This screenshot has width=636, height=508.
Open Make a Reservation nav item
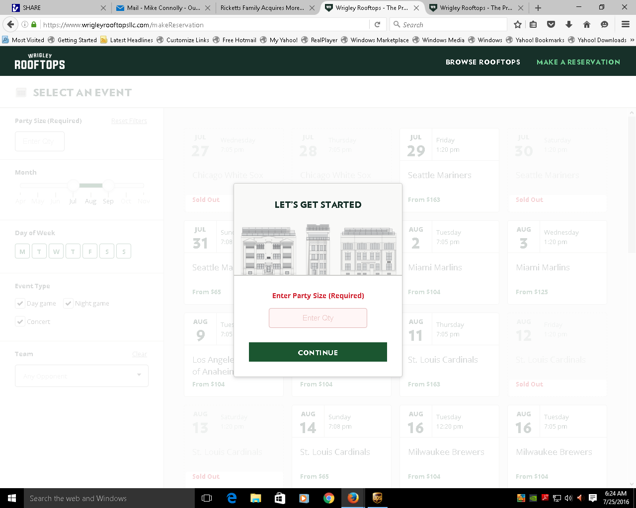(x=578, y=62)
